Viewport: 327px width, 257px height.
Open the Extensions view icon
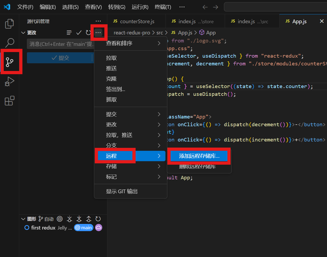(x=10, y=101)
